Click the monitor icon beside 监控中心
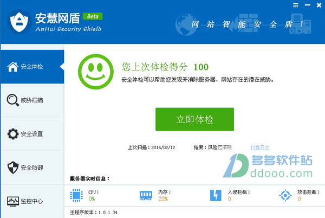Image resolution: width=325 pixels, height=218 pixels. [x=13, y=201]
